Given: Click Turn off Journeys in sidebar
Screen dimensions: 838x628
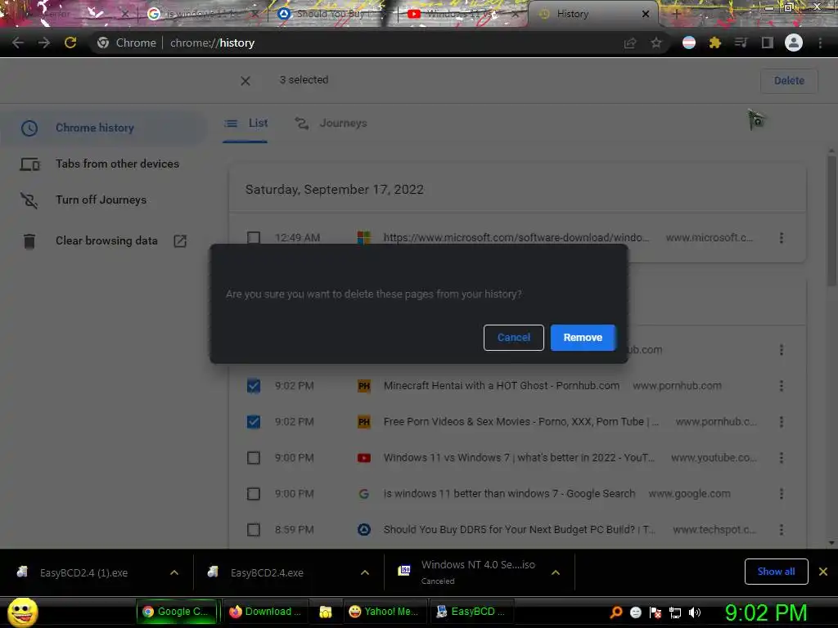Looking at the screenshot, I should click(101, 200).
